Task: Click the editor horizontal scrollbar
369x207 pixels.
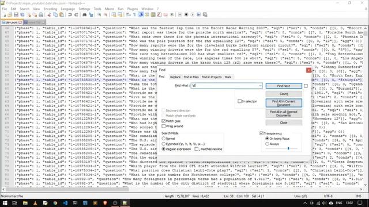Action: [x=67, y=189]
